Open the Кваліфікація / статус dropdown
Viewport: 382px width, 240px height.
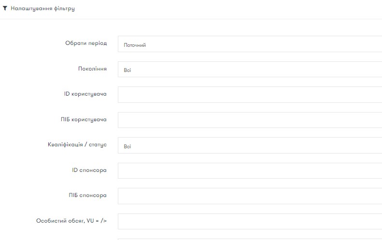(x=250, y=145)
